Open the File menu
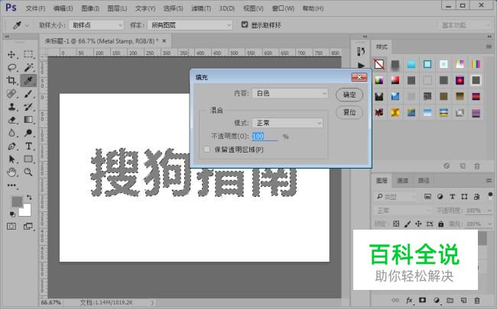497x309 pixels. (35, 8)
